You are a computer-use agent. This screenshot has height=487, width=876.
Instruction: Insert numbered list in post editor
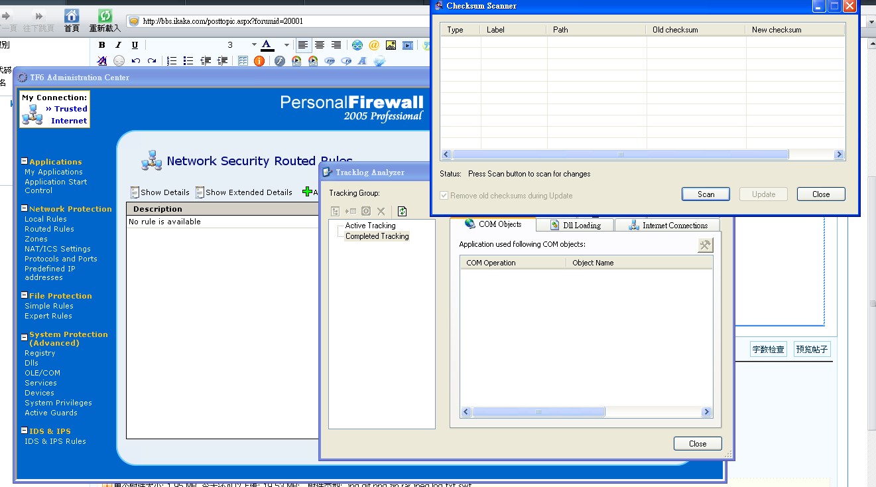pos(172,61)
